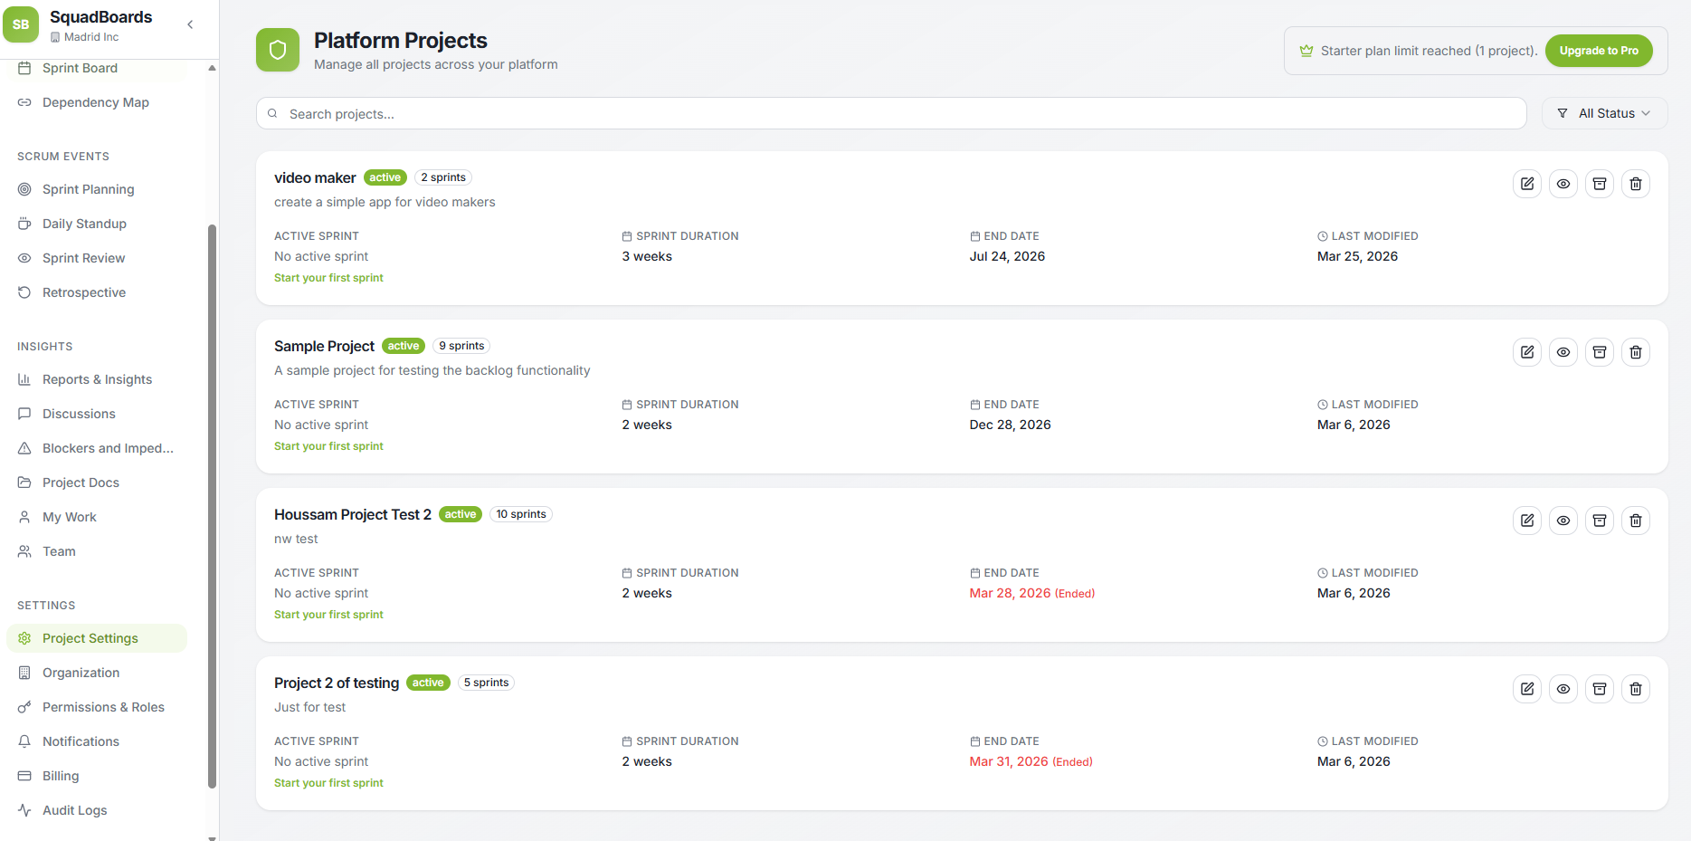This screenshot has width=1691, height=841.
Task: Click the Search projects field
Action: click(x=891, y=114)
